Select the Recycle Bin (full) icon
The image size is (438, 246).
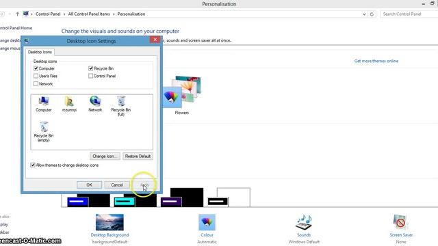coord(120,106)
